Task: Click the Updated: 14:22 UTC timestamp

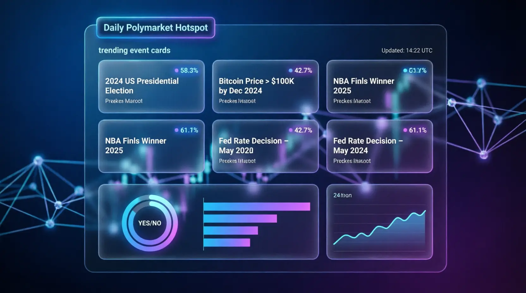Action: coord(407,51)
